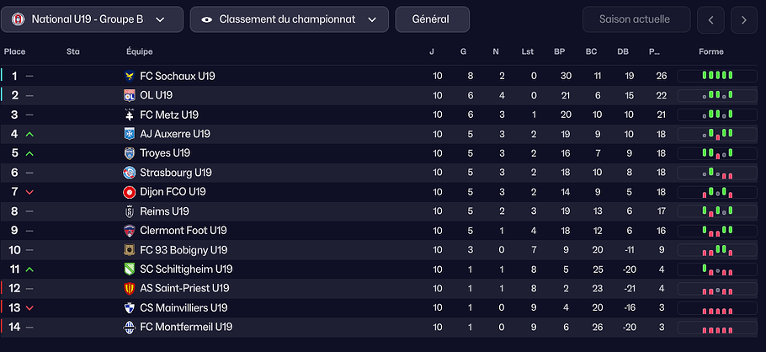Sort standings by the Forme column header
766x352 pixels.
coord(710,51)
